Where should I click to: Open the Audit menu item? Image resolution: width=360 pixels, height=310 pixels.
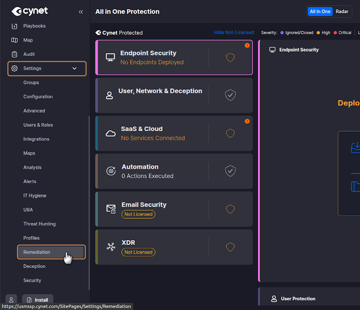click(29, 54)
